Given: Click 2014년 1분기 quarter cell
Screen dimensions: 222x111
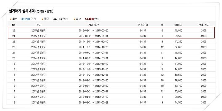Looking at the screenshot, I should coord(39,58).
